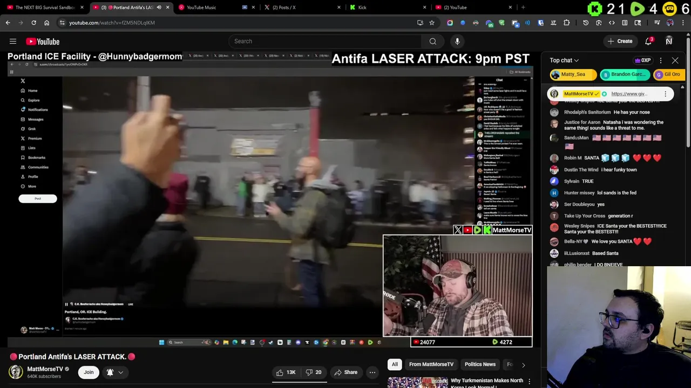This screenshot has height=388, width=691.
Task: Click the YouTube search magnifier button
Action: [432, 41]
